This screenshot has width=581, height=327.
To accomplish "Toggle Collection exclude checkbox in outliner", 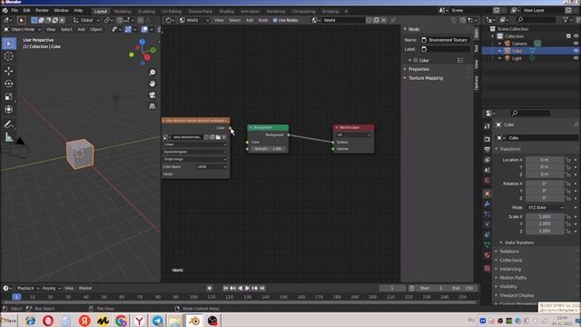I will point(568,36).
